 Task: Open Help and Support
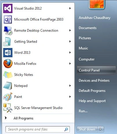pos(92,101)
